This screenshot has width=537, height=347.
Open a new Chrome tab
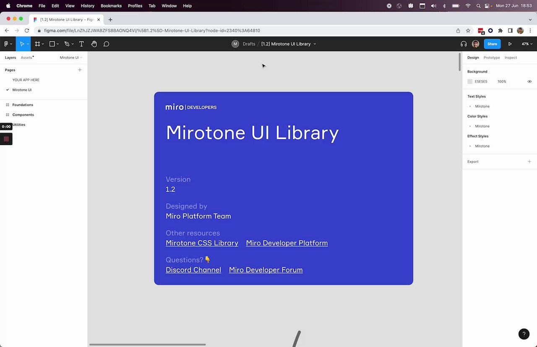tap(110, 20)
